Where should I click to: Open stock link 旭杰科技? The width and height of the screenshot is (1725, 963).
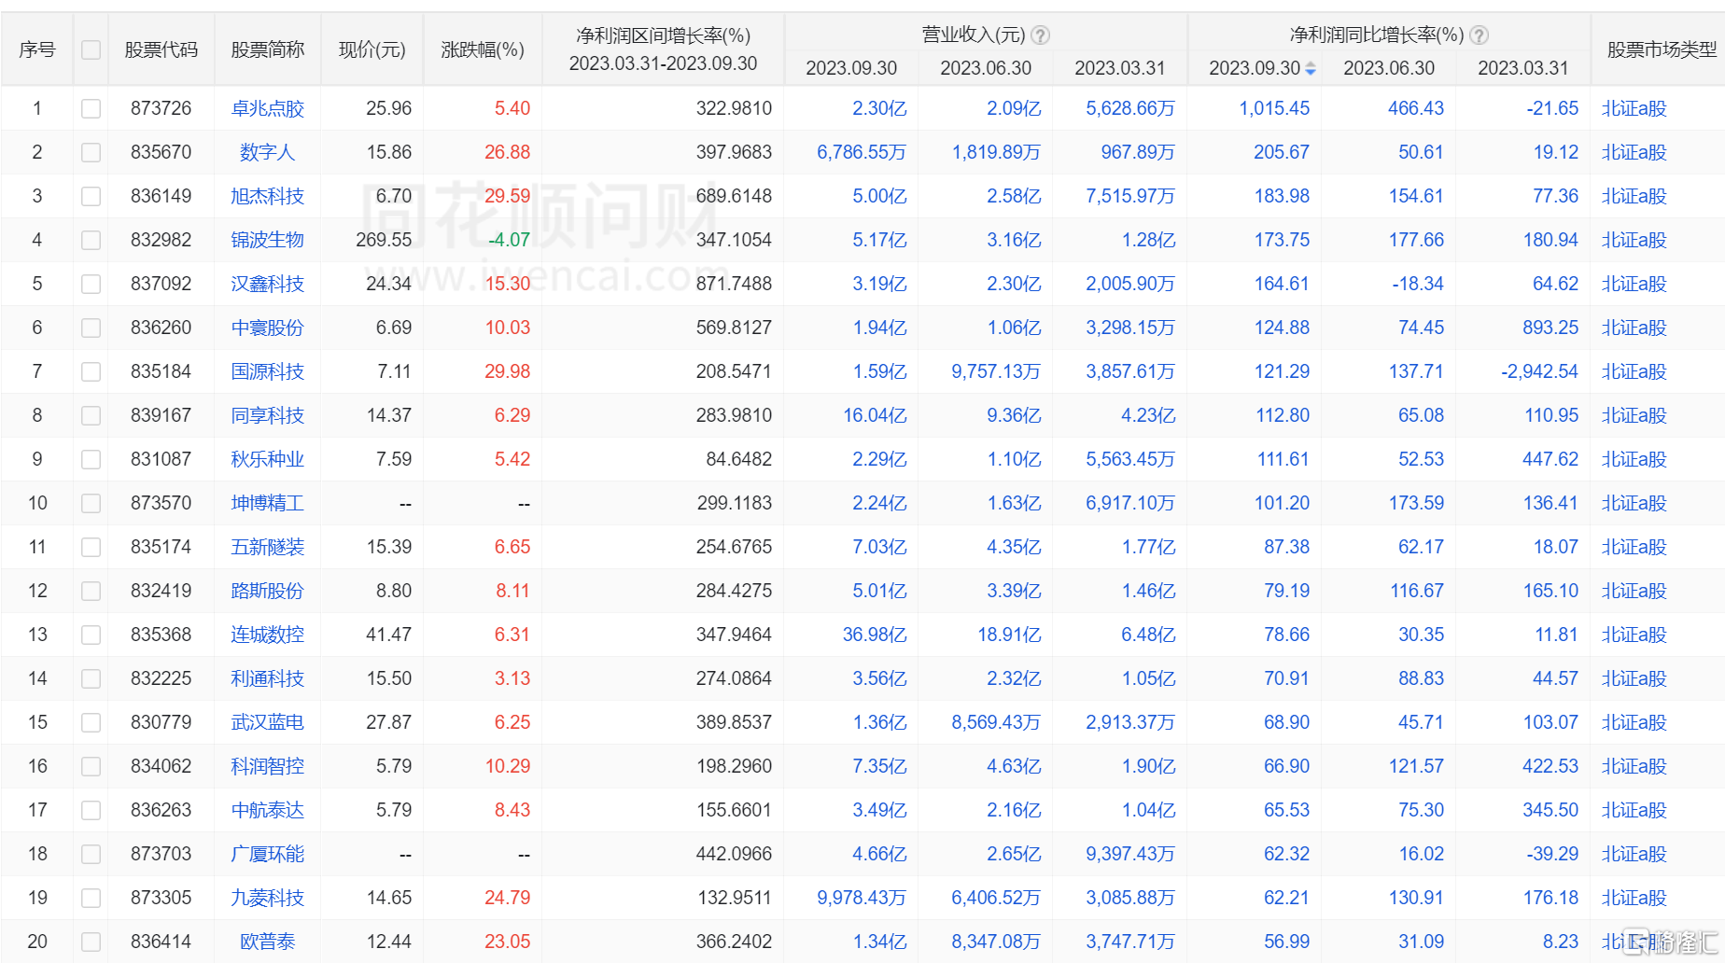coord(268,197)
